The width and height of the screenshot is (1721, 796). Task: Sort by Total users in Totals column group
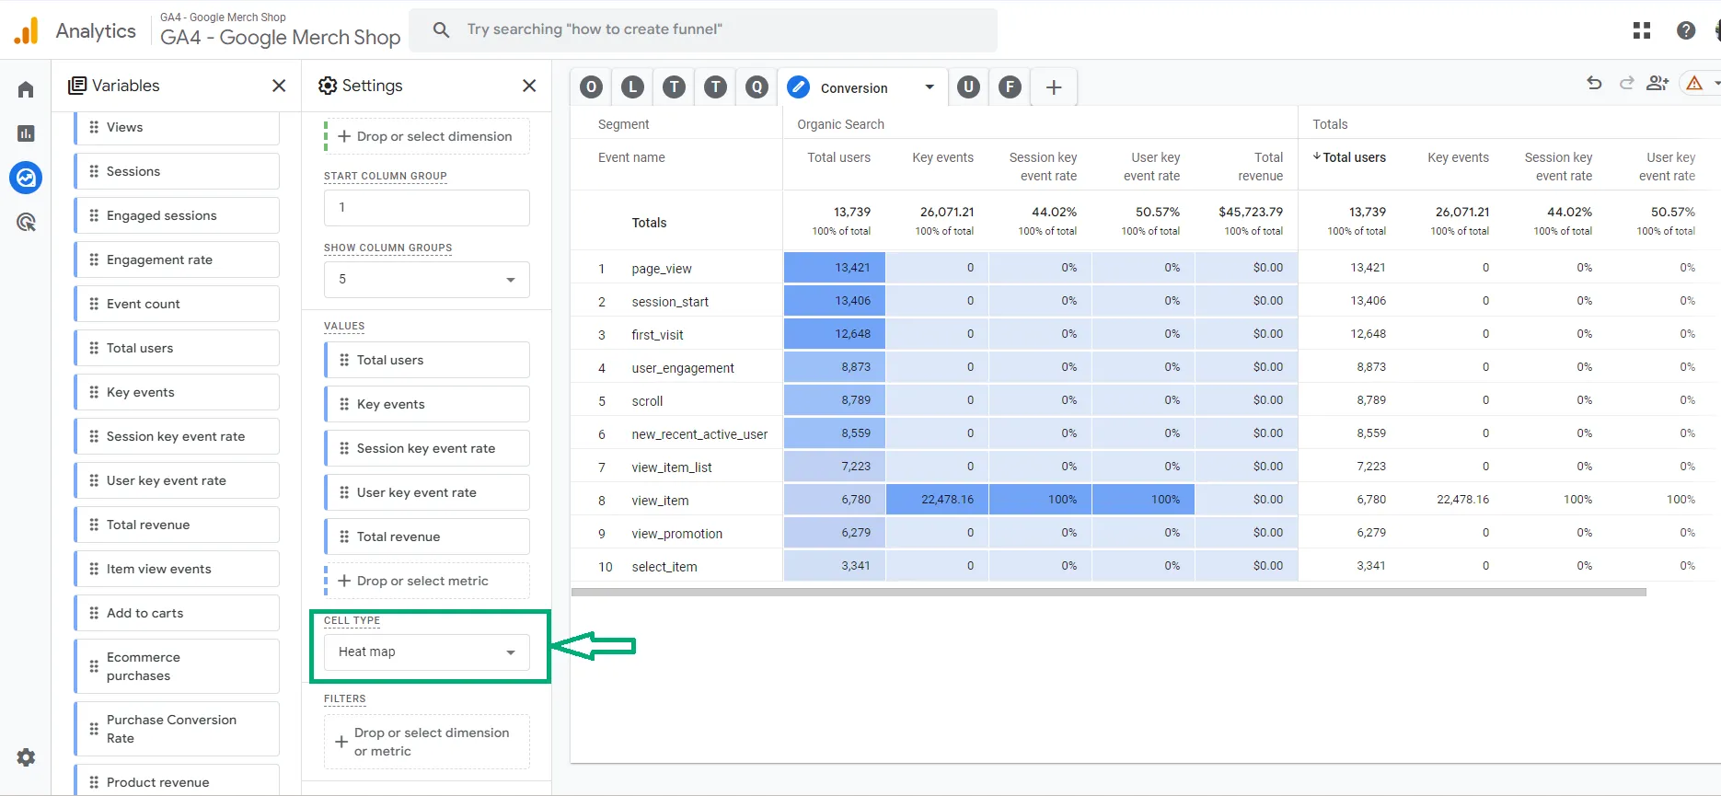[x=1349, y=157]
